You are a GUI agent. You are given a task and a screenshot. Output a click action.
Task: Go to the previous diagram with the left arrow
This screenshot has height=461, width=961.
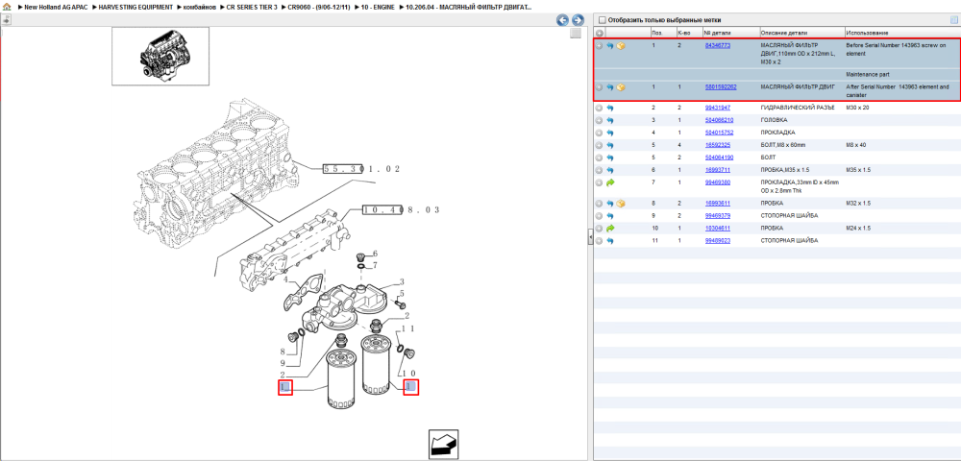pyautogui.click(x=562, y=20)
